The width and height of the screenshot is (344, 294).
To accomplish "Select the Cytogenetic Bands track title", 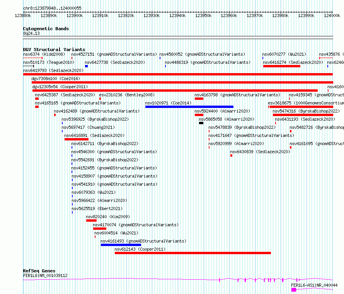I will pos(46,29).
